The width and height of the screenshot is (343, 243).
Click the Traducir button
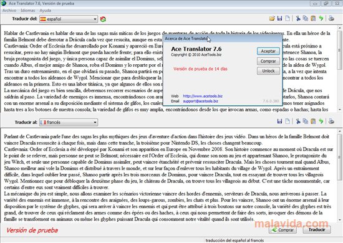tap(317, 230)
